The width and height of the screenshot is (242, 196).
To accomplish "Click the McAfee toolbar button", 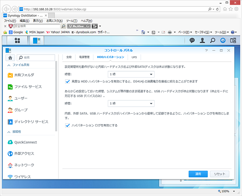I will tap(79, 26).
